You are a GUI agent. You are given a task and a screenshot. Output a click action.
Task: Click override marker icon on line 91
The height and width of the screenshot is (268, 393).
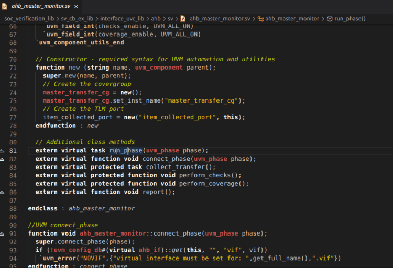click(2, 233)
